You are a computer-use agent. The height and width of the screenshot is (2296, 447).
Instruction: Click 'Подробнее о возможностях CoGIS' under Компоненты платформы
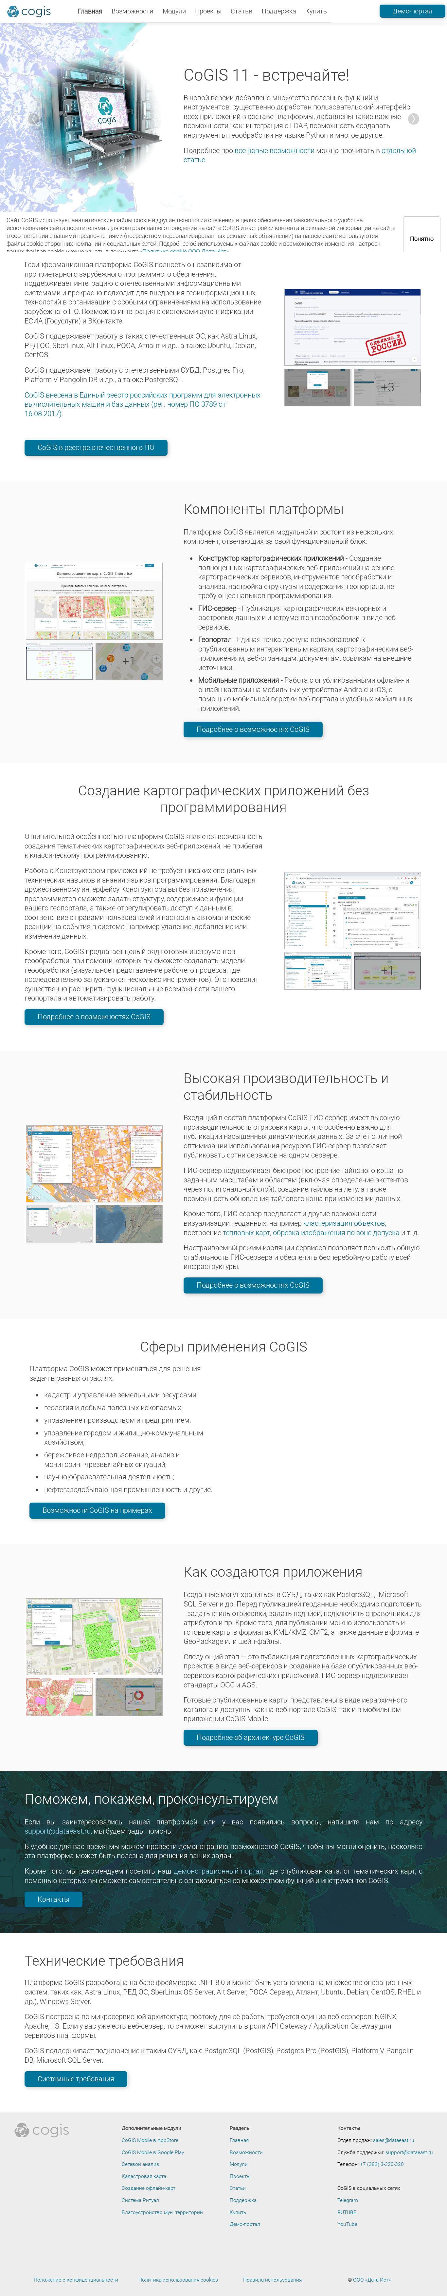(x=253, y=729)
